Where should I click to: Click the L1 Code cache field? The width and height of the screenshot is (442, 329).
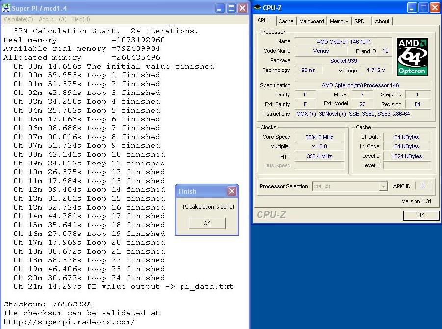[x=407, y=146]
